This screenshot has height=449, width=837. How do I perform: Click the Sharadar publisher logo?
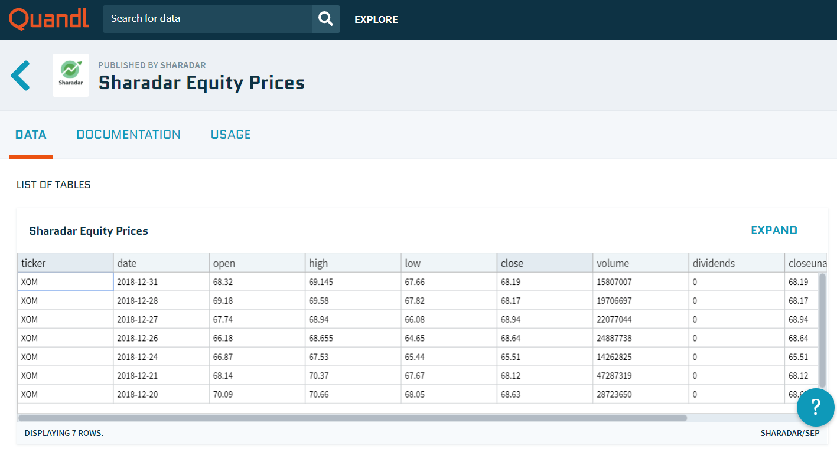(x=71, y=75)
